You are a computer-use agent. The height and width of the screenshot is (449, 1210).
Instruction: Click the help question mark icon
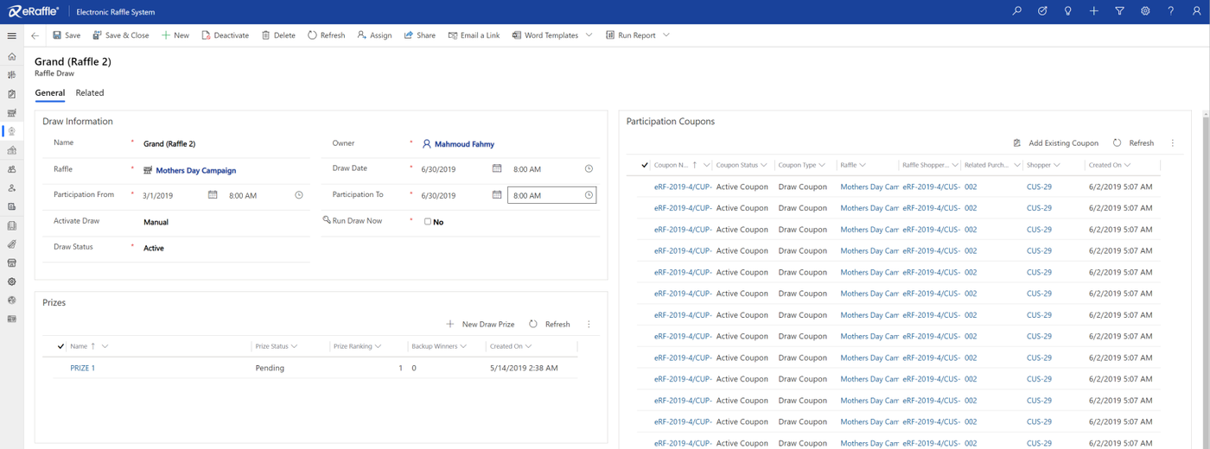tap(1171, 11)
